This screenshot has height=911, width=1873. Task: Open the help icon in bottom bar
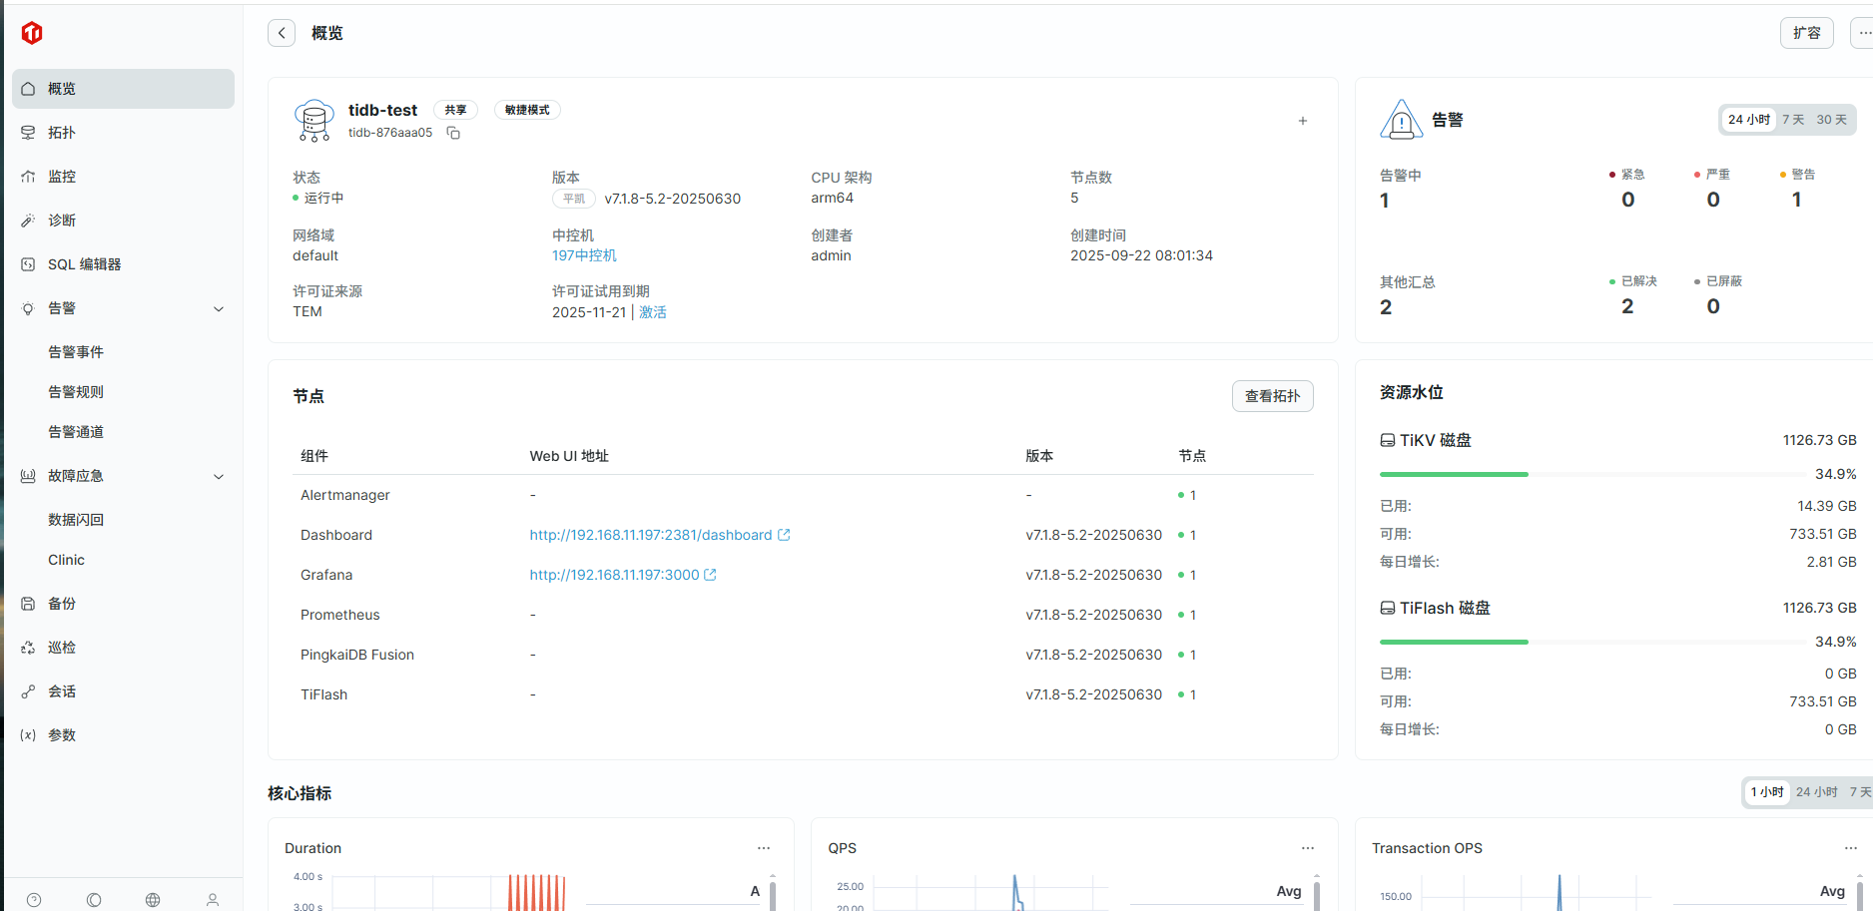34,899
